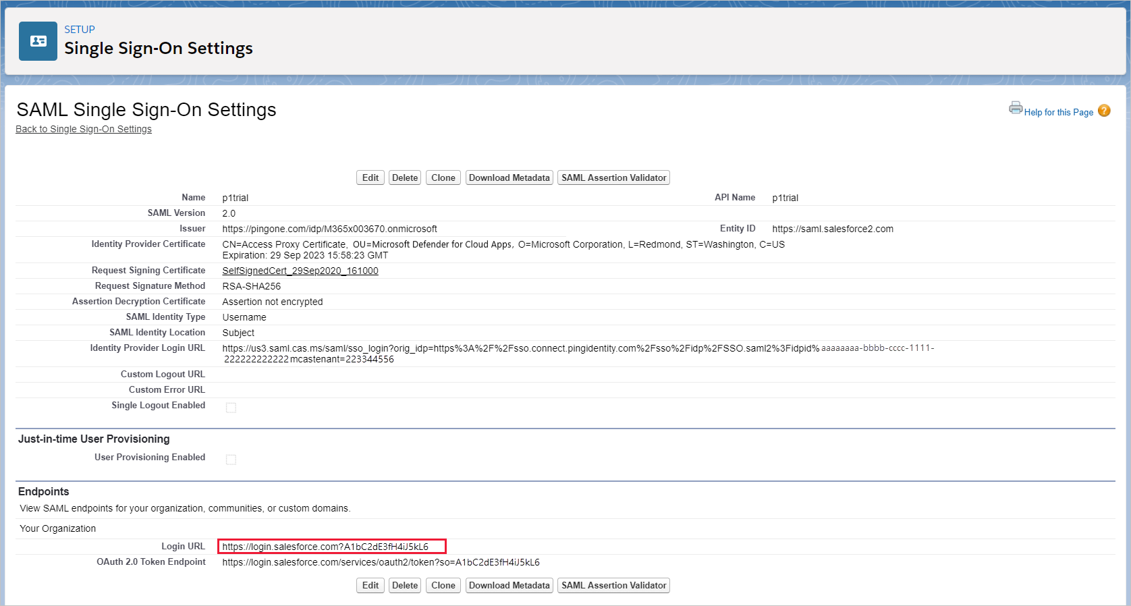This screenshot has height=606, width=1131.
Task: Open the top SAML Assertion Validator
Action: pos(613,177)
